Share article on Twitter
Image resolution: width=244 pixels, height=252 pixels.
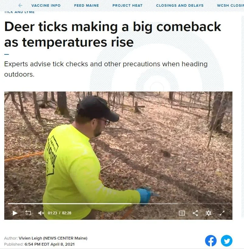click(x=226, y=240)
